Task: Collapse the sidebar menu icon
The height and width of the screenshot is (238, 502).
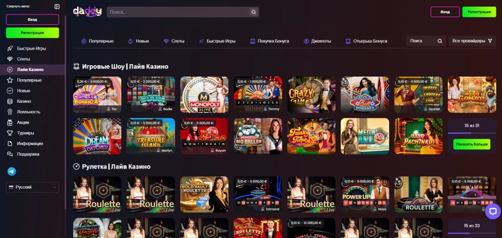Action: click(57, 6)
